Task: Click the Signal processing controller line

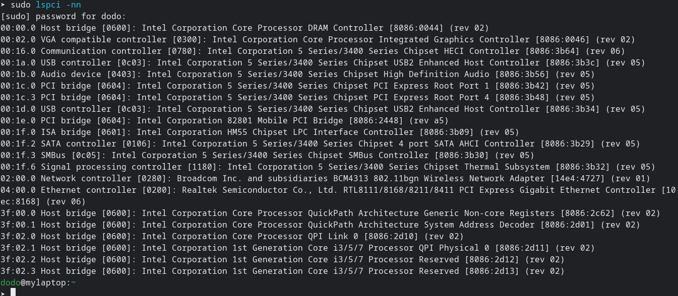Action: (328, 167)
